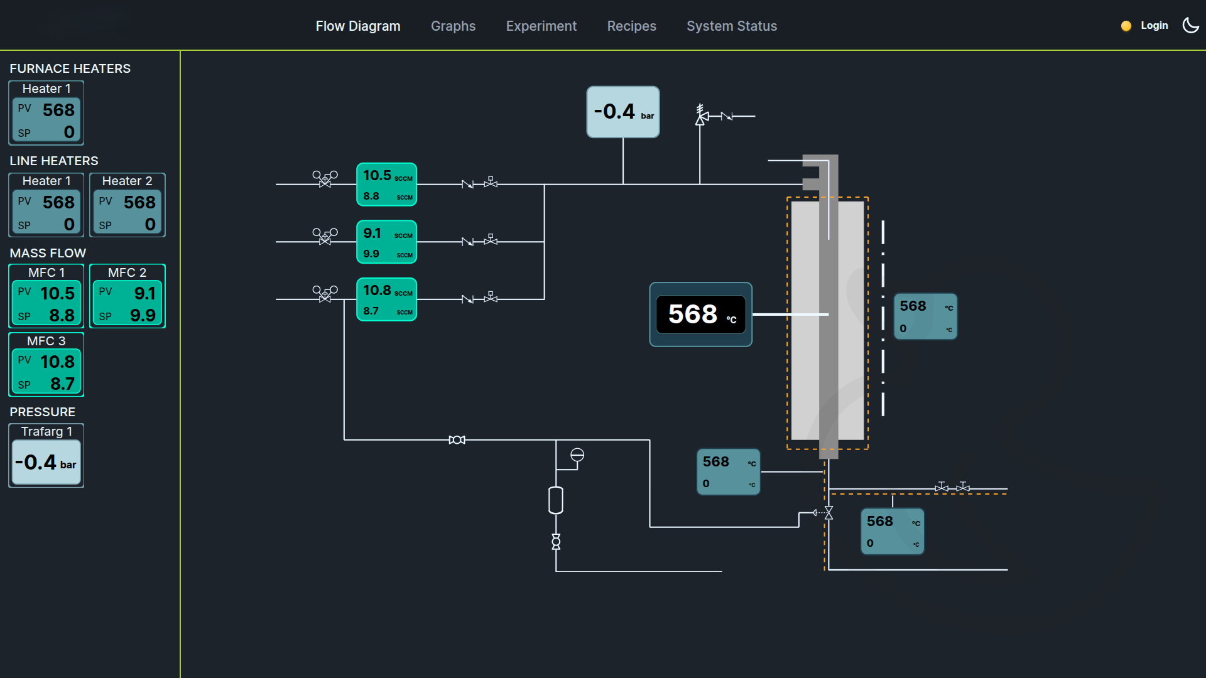Viewport: 1206px width, 678px height.
Task: Click the heater box right of the furnace
Action: 926,316
